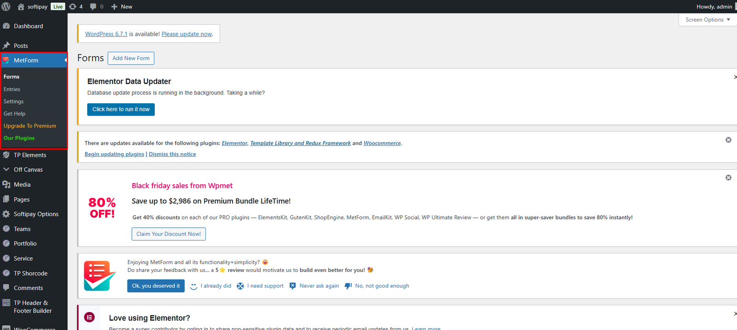Go to MetForm Settings submenu
Image resolution: width=737 pixels, height=330 pixels.
click(x=13, y=101)
